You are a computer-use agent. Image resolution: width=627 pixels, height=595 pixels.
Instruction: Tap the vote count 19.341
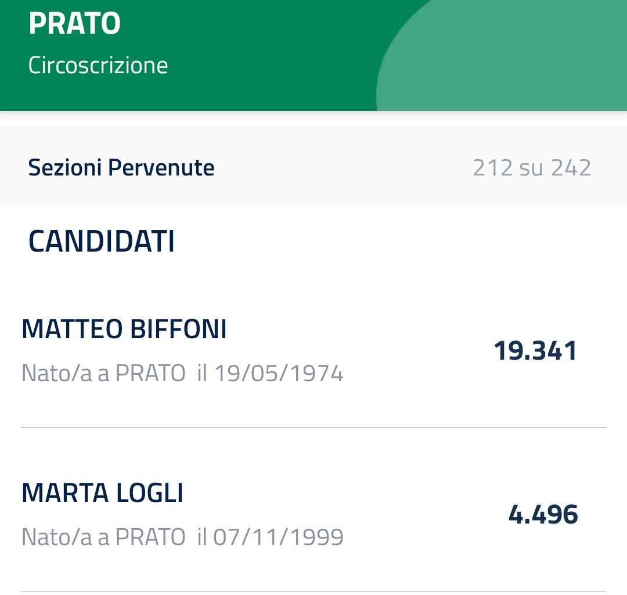(535, 351)
